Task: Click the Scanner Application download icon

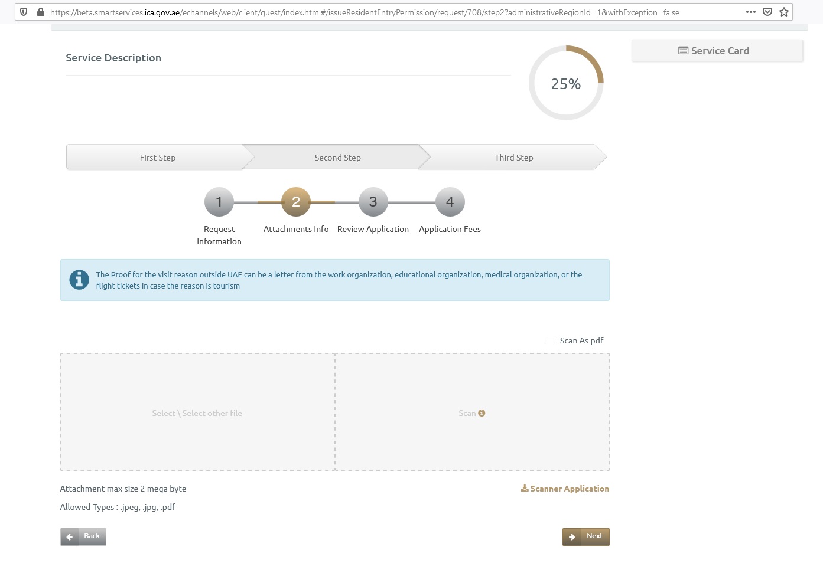Action: 525,489
